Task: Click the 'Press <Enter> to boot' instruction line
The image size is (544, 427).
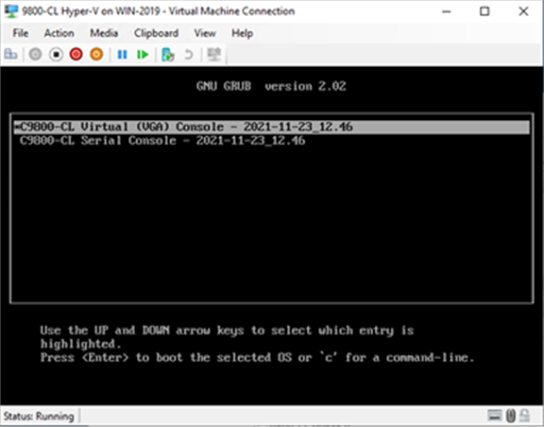Action: [257, 357]
